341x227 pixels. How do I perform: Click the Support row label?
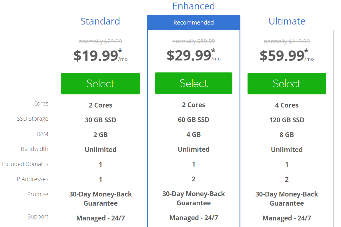[38, 216]
